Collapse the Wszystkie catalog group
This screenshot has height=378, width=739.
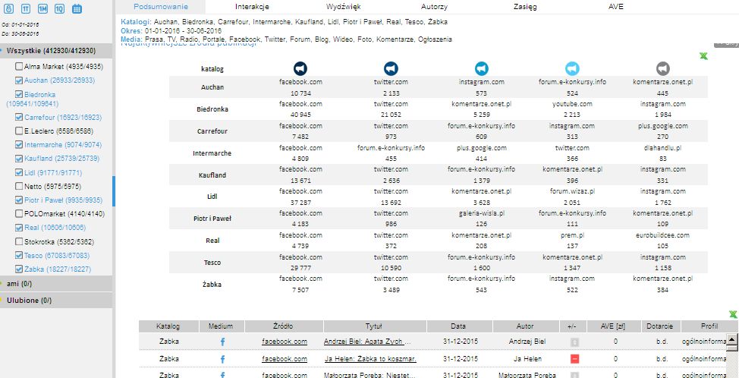[3, 50]
